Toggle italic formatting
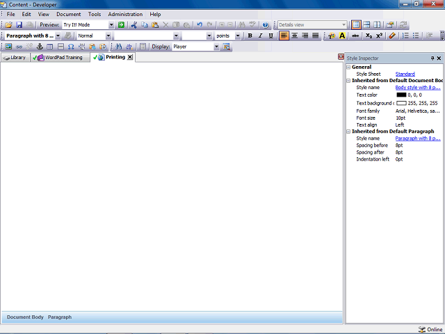The width and height of the screenshot is (445, 334). [x=260, y=35]
